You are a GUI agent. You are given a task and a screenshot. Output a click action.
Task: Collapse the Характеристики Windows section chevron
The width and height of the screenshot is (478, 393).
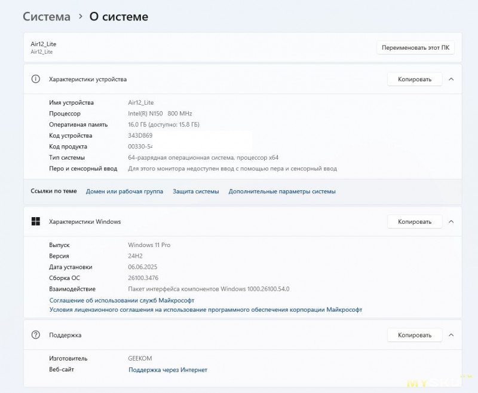point(451,221)
